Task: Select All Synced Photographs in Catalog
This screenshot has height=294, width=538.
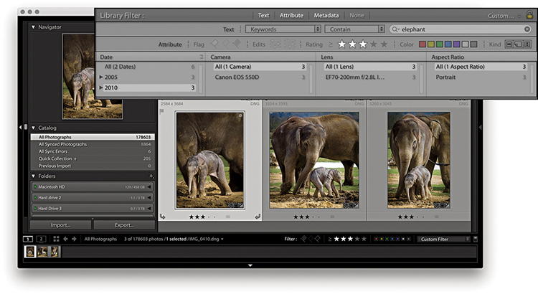Action: click(x=65, y=144)
